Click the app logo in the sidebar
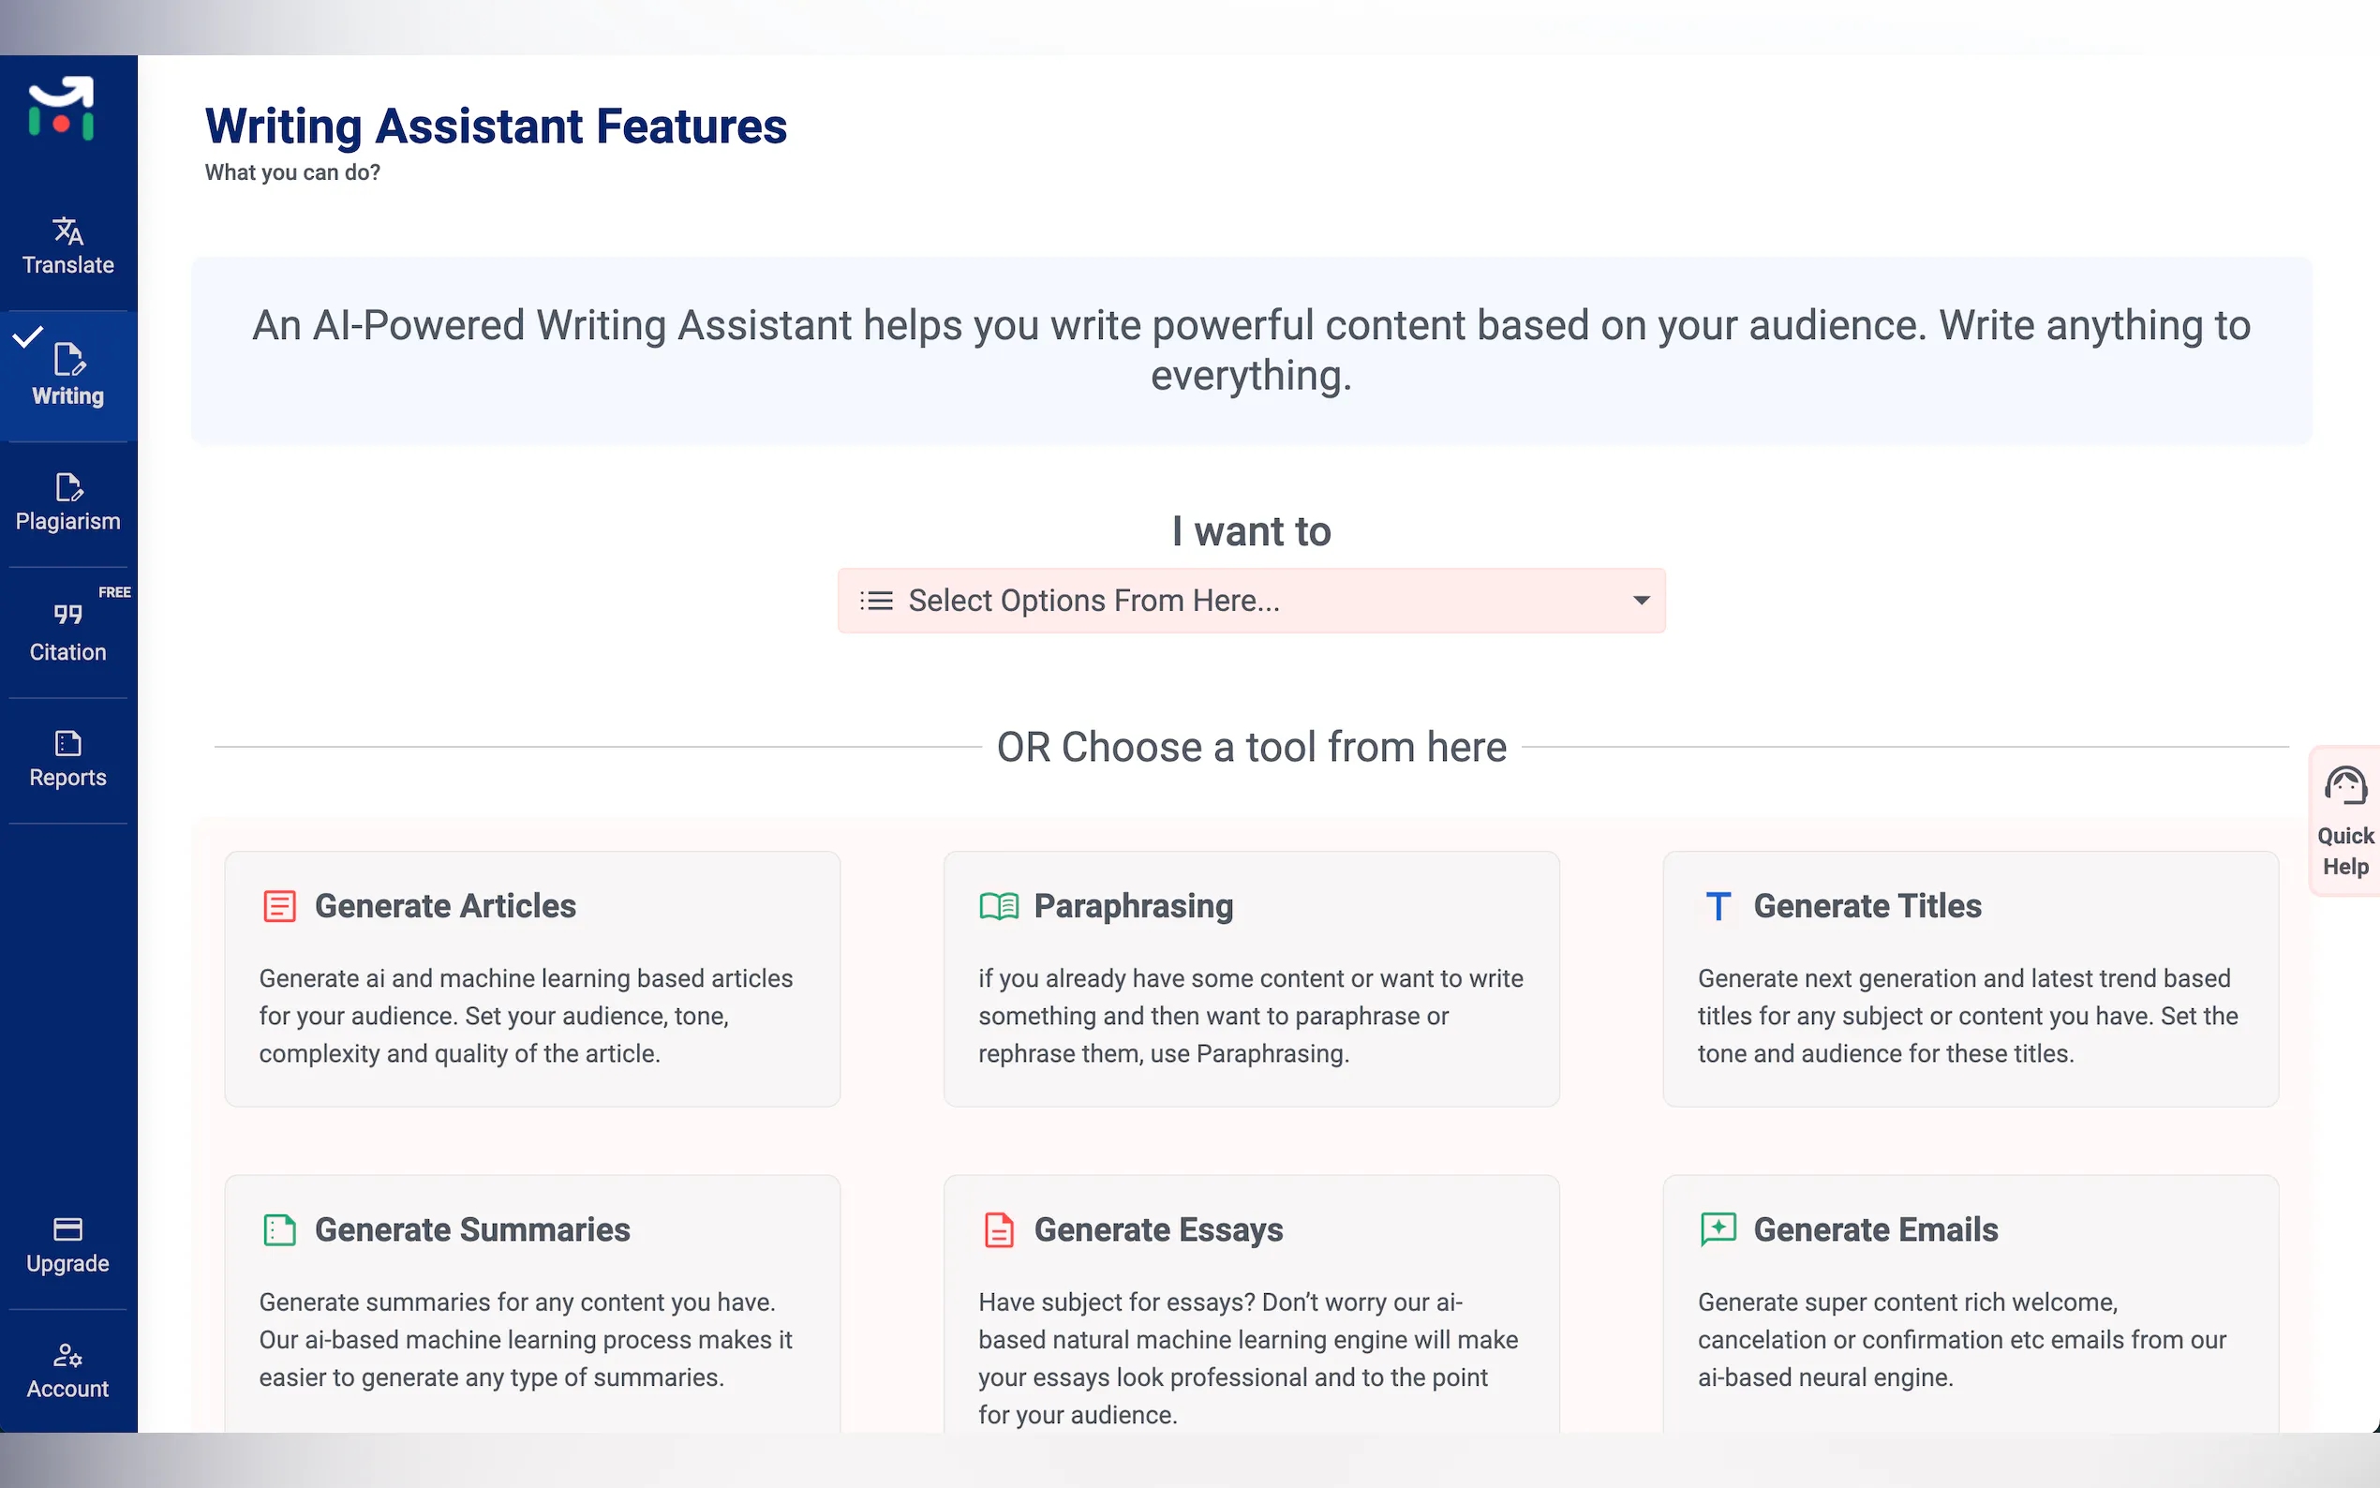 61,109
